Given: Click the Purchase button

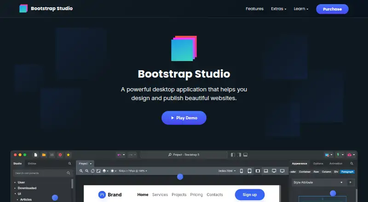Looking at the screenshot, I should pyautogui.click(x=332, y=9).
